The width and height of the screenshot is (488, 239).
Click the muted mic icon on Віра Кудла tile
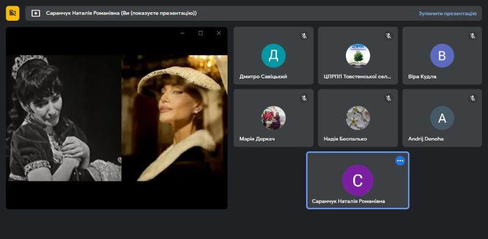point(473,36)
